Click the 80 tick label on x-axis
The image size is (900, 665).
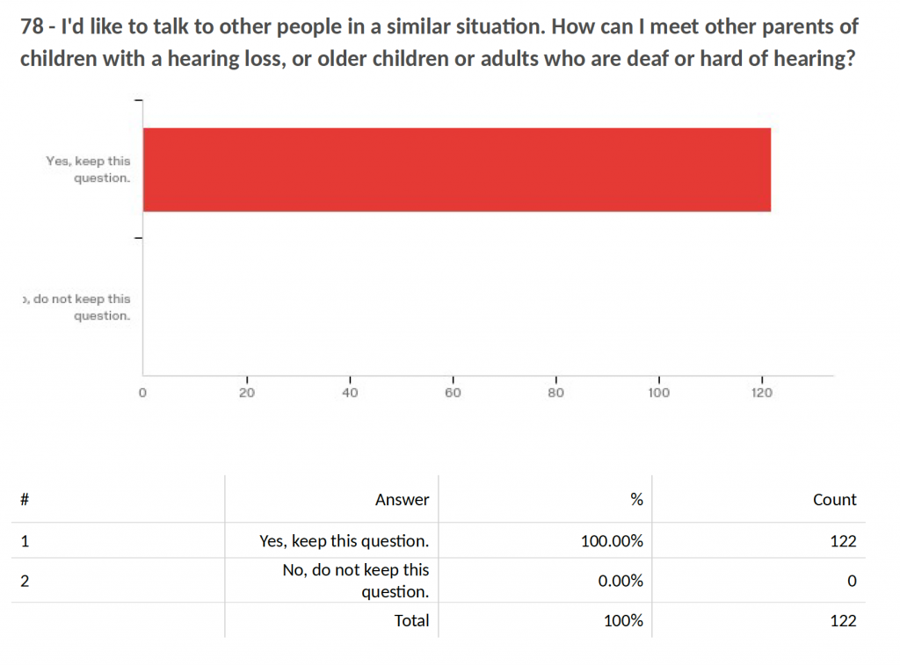(555, 393)
